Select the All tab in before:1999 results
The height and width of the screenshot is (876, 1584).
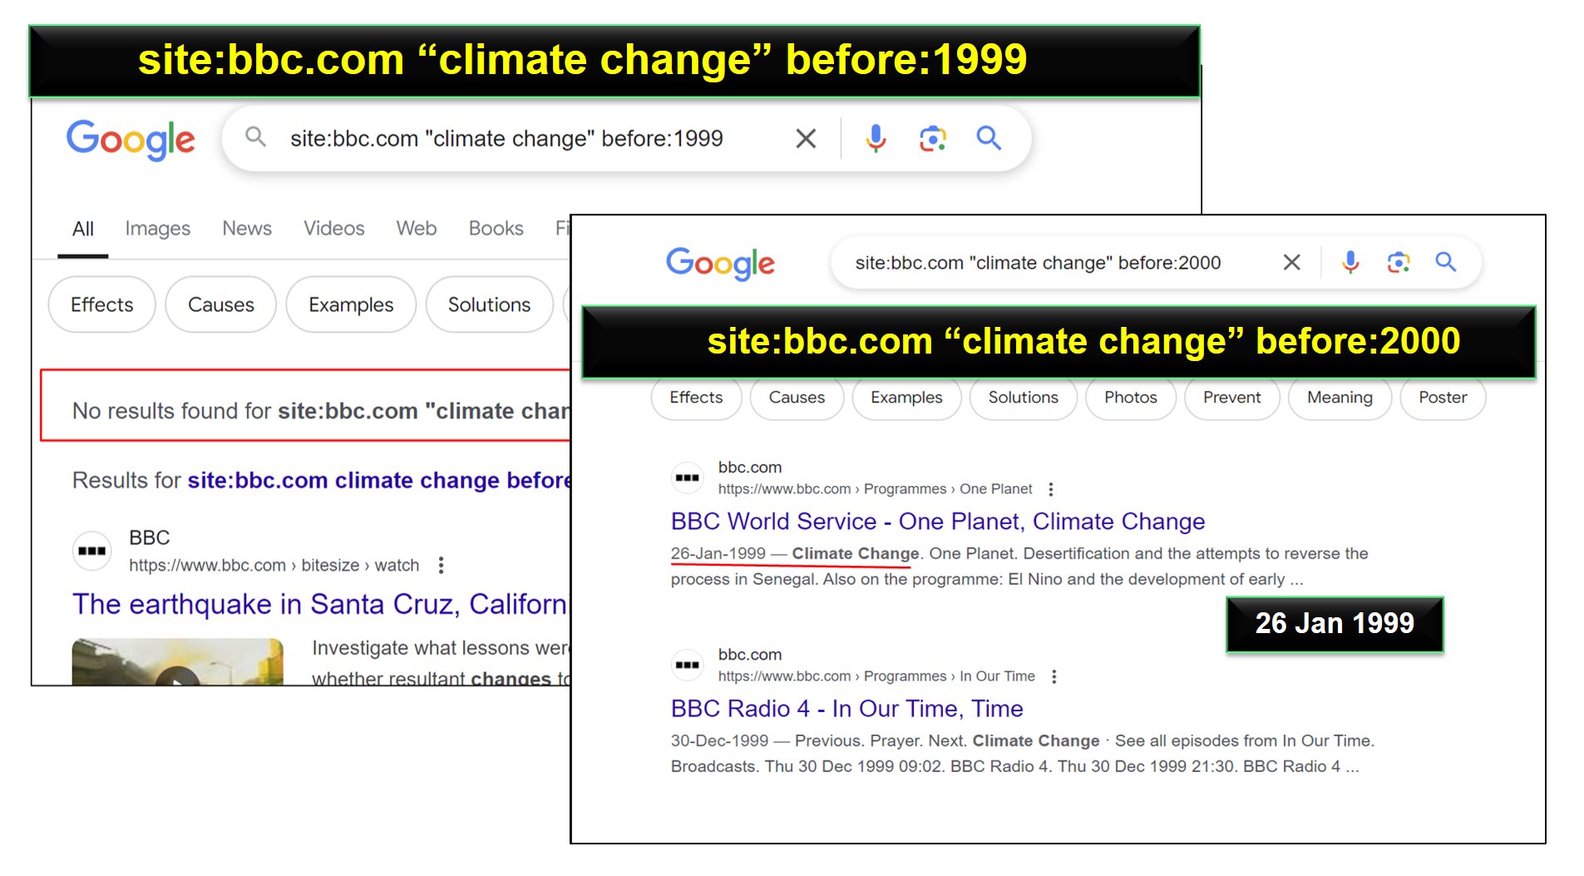(x=83, y=229)
